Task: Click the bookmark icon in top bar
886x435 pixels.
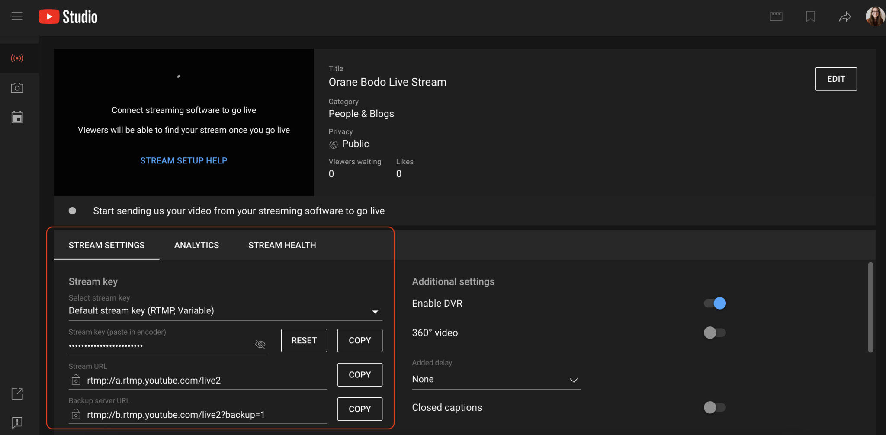Action: [x=810, y=17]
